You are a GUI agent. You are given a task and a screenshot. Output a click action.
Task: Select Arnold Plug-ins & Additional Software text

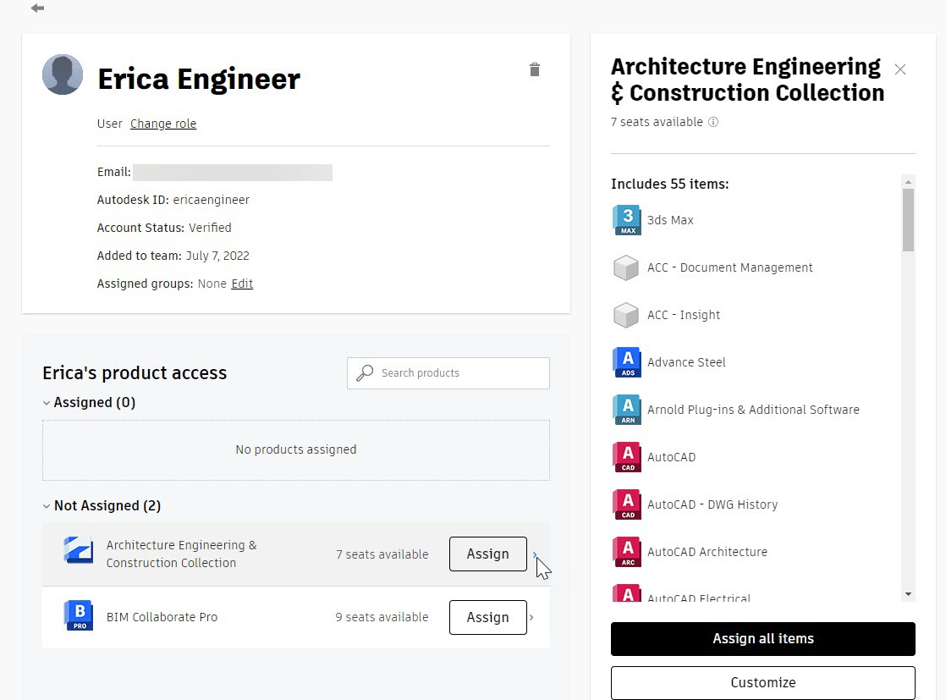pyautogui.click(x=754, y=410)
